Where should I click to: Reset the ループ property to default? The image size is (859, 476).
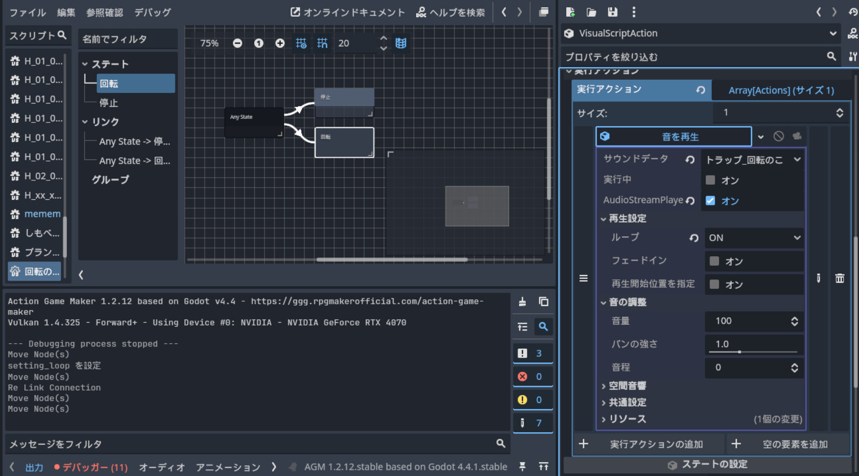694,238
